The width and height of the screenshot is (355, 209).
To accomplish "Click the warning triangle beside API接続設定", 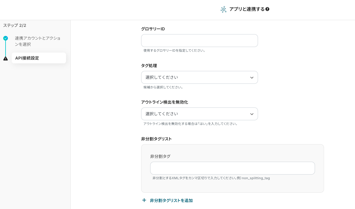I will coord(6,58).
